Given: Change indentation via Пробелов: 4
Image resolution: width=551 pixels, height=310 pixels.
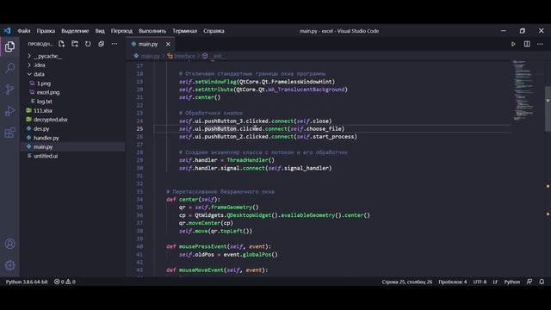Looking at the screenshot, I should pos(453,282).
